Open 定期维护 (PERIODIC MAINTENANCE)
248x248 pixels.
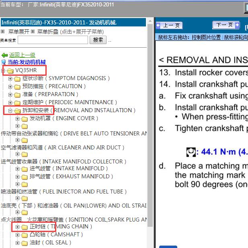coord(70,102)
